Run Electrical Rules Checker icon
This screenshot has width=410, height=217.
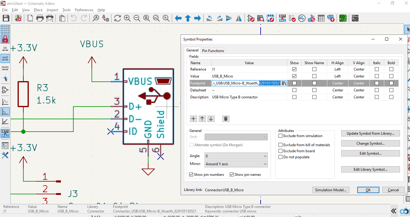(292, 18)
